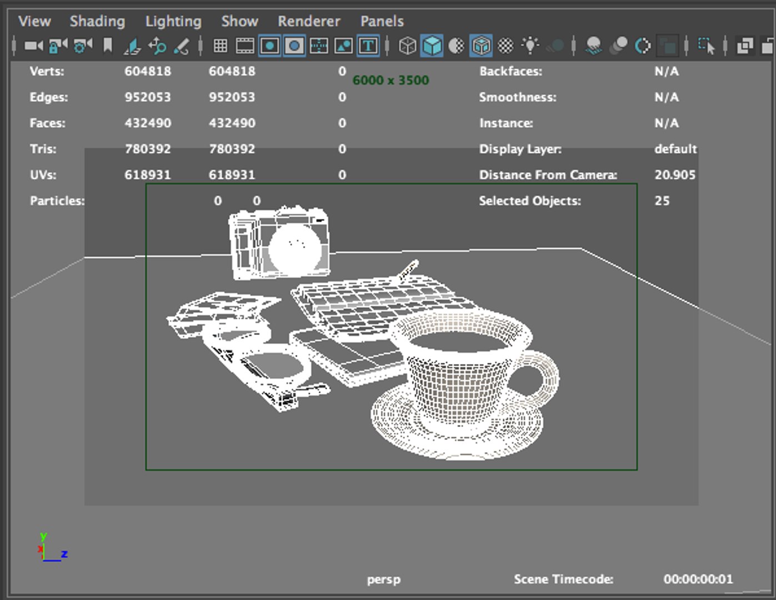Viewport: 776px width, 600px height.
Task: Click the coffee cup wireframe model
Action: [465, 384]
